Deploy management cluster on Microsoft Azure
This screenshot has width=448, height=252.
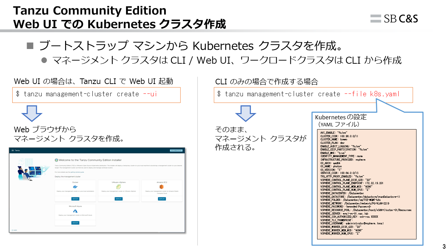tap(75, 223)
